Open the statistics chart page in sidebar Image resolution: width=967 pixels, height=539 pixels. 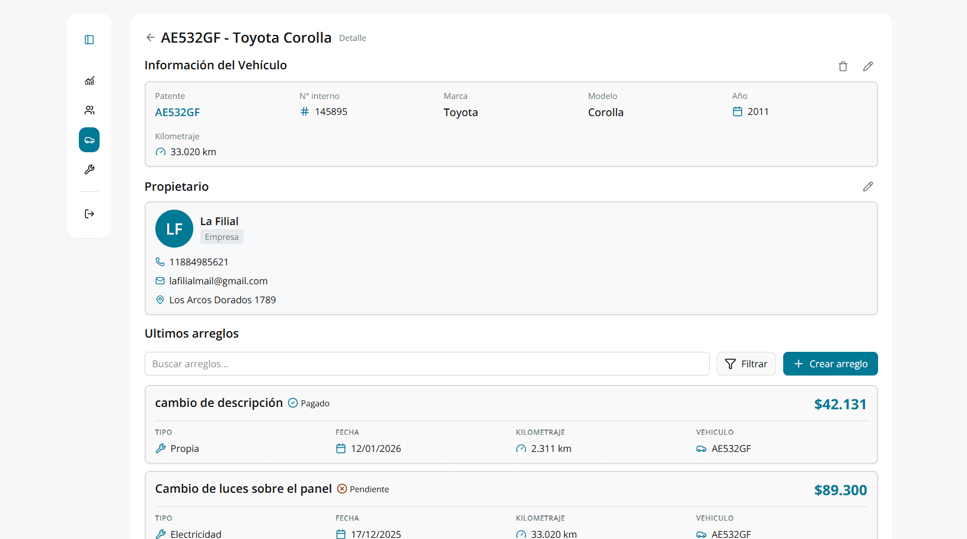pyautogui.click(x=89, y=81)
